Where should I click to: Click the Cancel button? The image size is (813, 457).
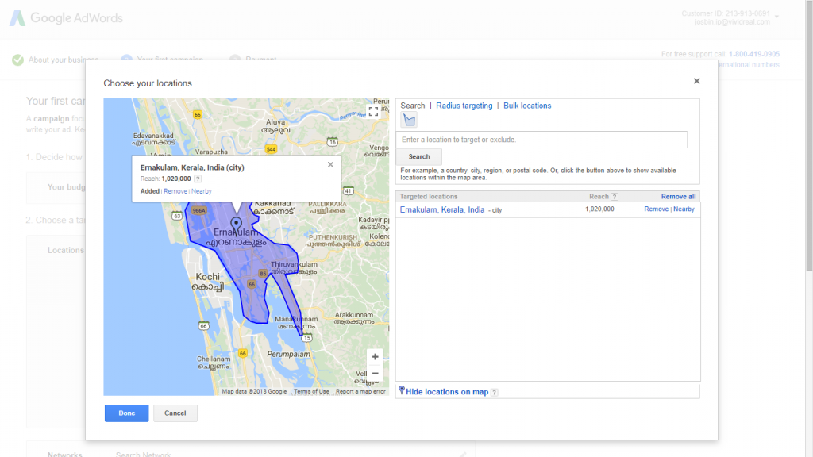point(175,413)
